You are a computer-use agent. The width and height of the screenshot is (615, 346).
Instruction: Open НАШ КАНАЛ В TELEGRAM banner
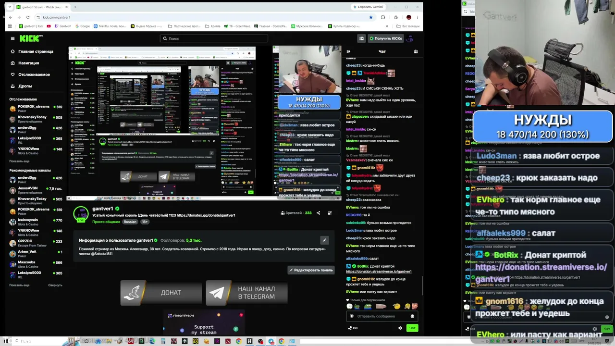point(246,293)
